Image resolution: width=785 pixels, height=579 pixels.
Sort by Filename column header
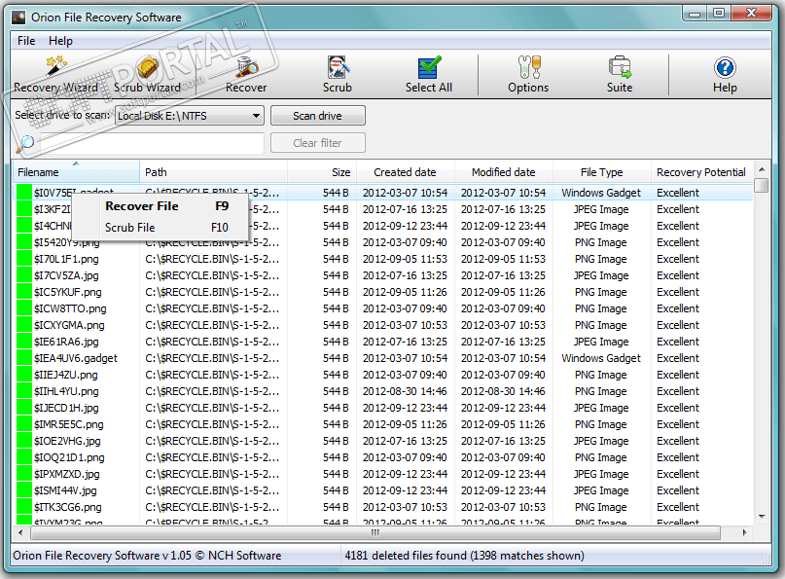click(x=76, y=172)
